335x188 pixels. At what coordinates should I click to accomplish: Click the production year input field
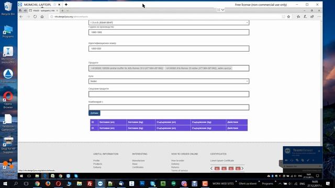169,32
